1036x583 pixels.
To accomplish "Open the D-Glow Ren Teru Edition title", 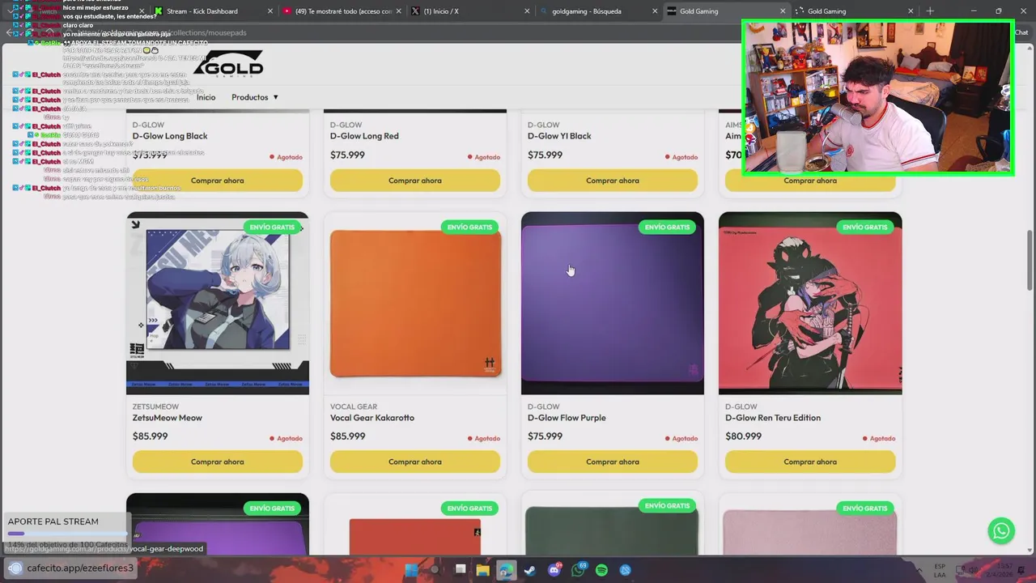I will pos(773,418).
